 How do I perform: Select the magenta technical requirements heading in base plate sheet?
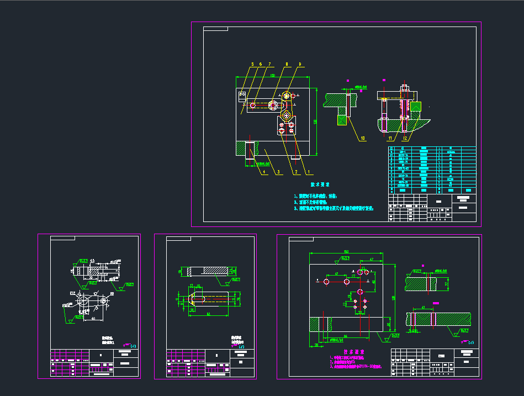pos(354,352)
